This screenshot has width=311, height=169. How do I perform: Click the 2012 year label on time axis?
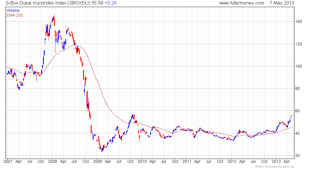pyautogui.click(x=232, y=161)
